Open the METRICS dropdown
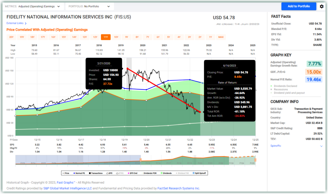The image size is (328, 194). click(33, 6)
